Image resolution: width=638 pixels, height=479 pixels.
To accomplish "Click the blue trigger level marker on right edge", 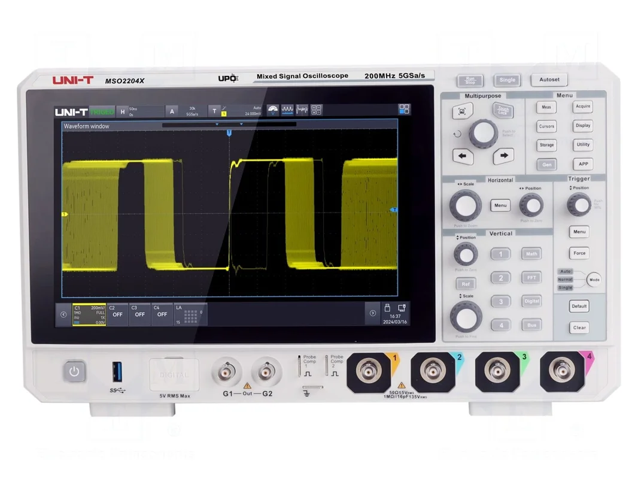I will (394, 210).
